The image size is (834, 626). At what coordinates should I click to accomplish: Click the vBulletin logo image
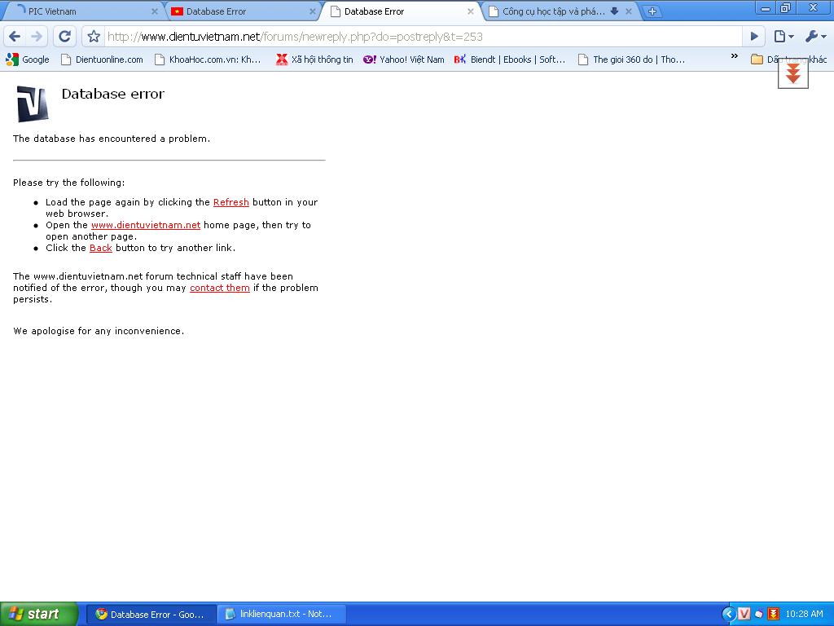click(33, 104)
